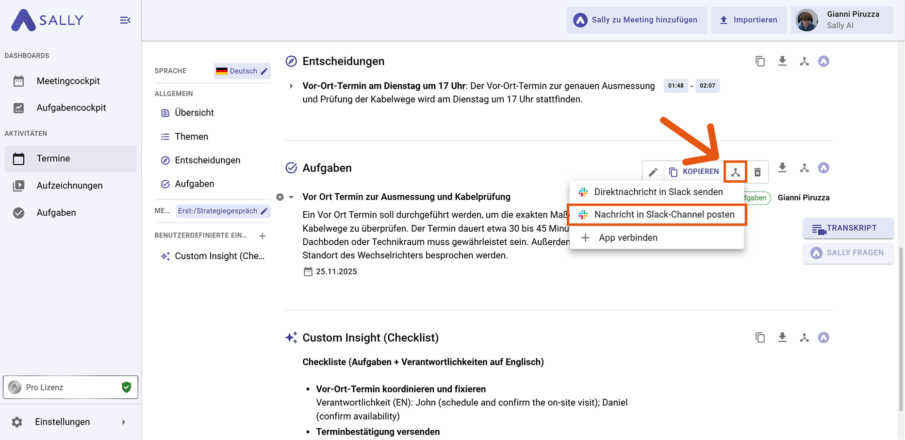This screenshot has width=905, height=440.
Task: Collapse the sidebar with the hamburger icon
Action: coord(125,20)
